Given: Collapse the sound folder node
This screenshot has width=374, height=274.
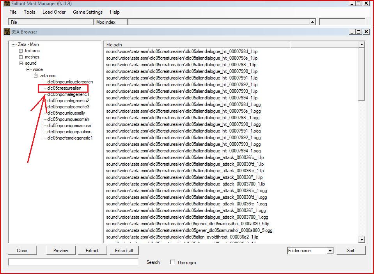Looking at the screenshot, I should [21, 63].
